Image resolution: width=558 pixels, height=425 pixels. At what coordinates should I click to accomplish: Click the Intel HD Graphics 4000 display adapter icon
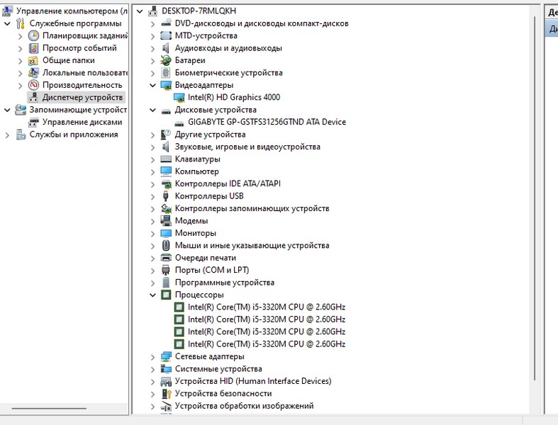click(179, 98)
